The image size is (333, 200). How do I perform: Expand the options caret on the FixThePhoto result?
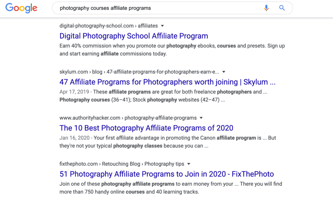[x=189, y=164]
